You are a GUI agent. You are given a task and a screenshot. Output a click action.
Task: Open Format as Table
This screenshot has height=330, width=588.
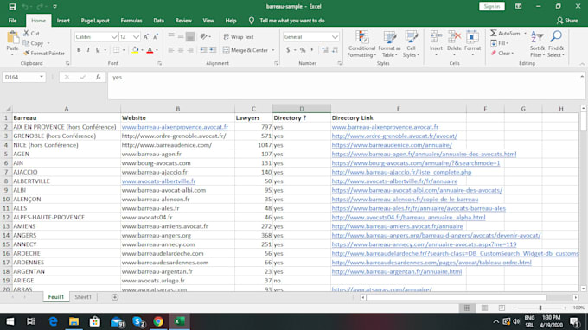click(x=389, y=44)
